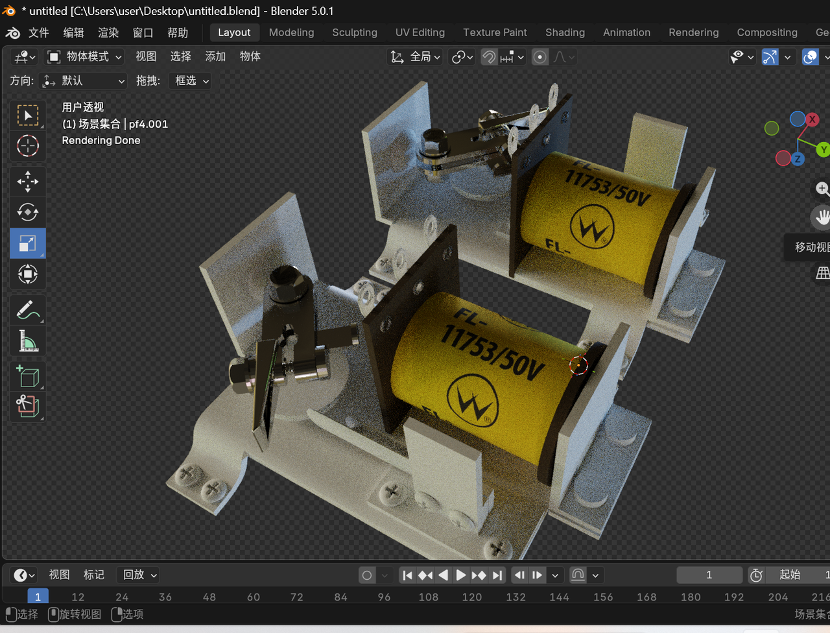Open the 框选 drag dropdown
The height and width of the screenshot is (633, 830).
(x=191, y=81)
